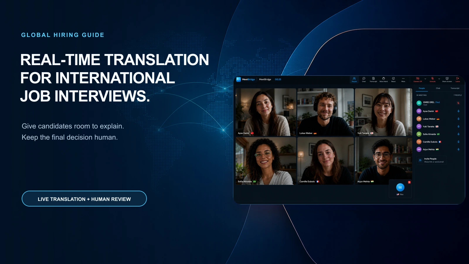Click the Ayse Demir name in list
469x264 pixels.
[x=428, y=111]
